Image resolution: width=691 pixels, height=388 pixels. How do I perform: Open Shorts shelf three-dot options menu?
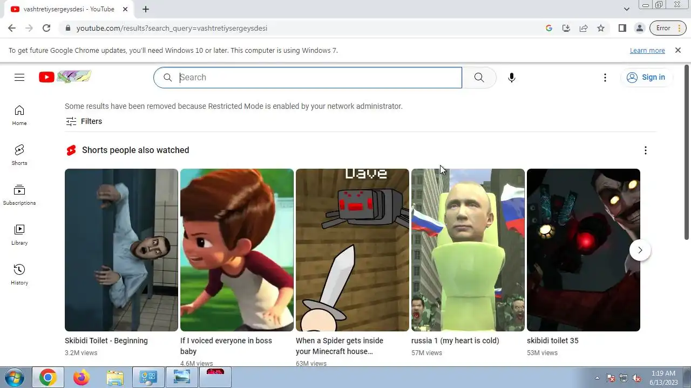pos(646,150)
